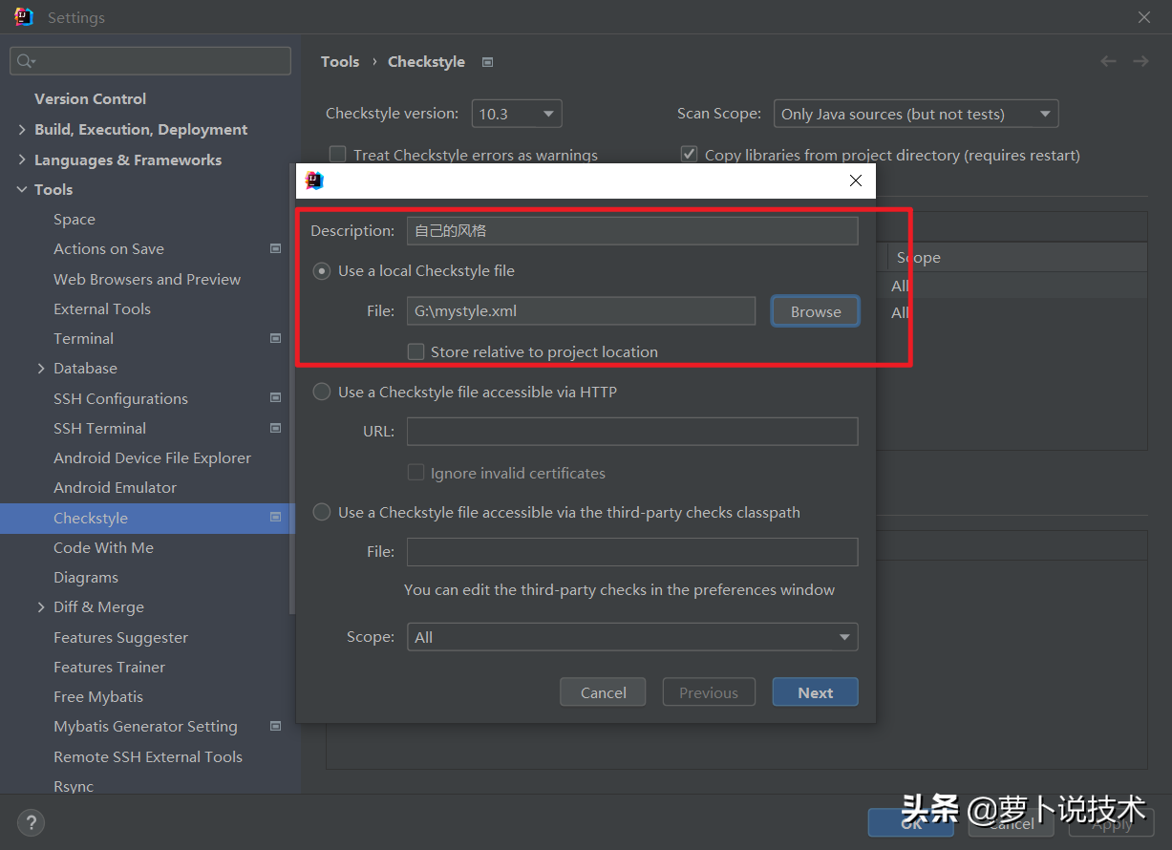Click the Description text field
1172x850 pixels.
(632, 230)
